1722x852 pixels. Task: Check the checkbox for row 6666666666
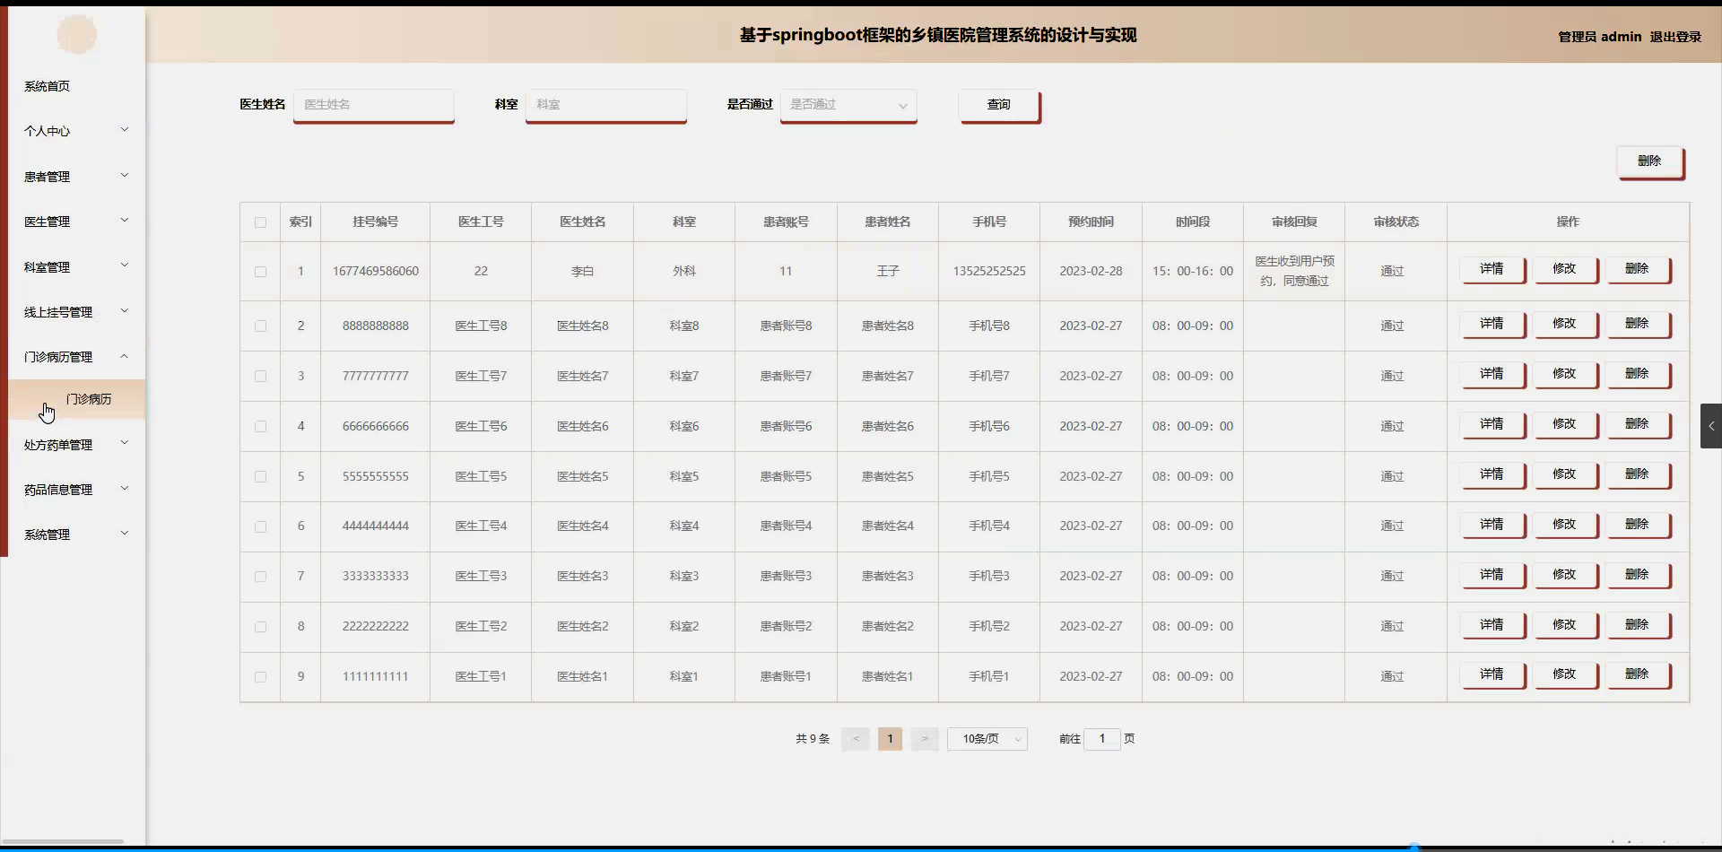260,427
